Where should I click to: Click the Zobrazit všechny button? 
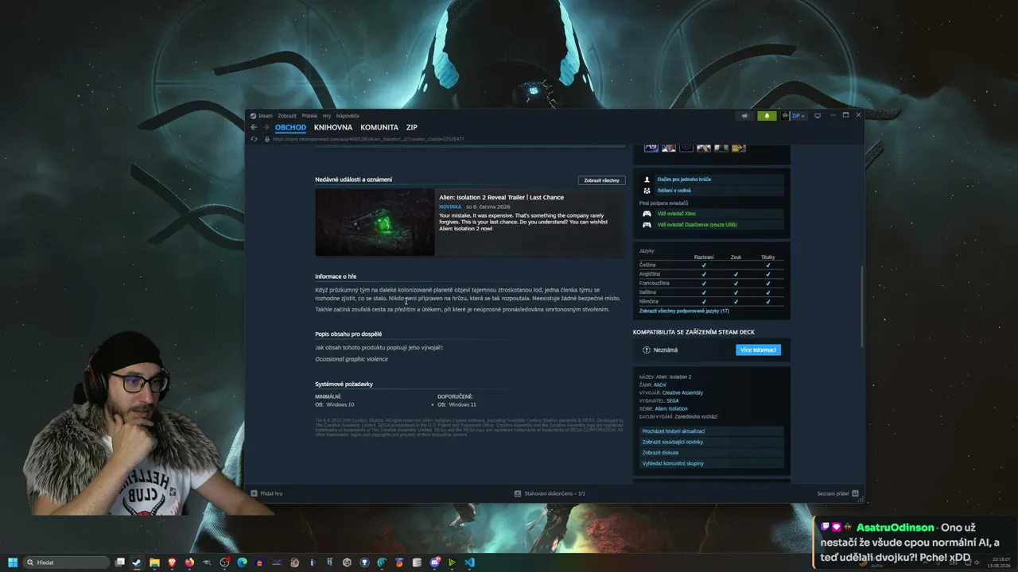(601, 180)
